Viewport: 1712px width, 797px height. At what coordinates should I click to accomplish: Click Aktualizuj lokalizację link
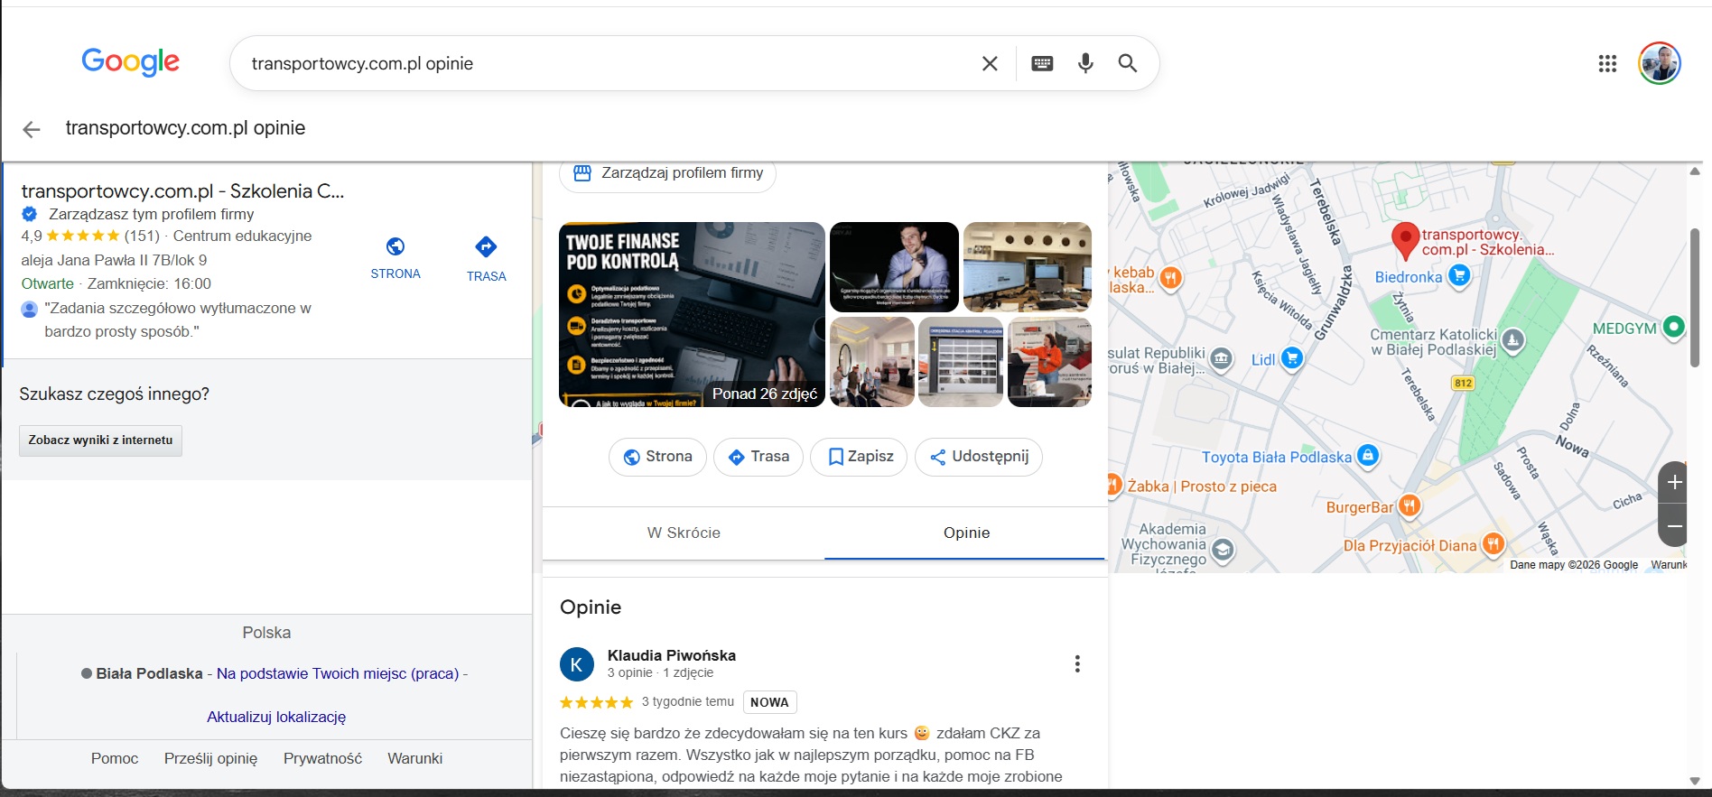pyautogui.click(x=276, y=717)
